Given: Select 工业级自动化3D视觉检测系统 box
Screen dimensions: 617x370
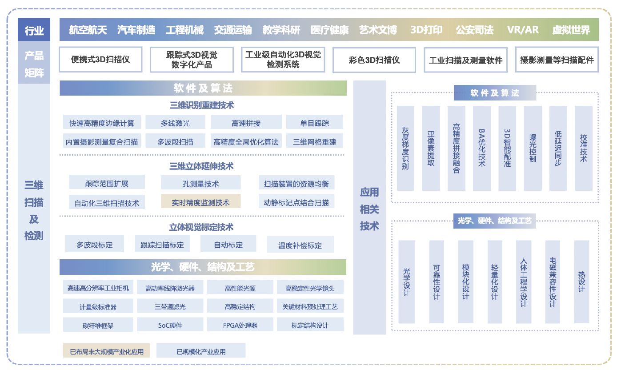Looking at the screenshot, I should point(283,59).
